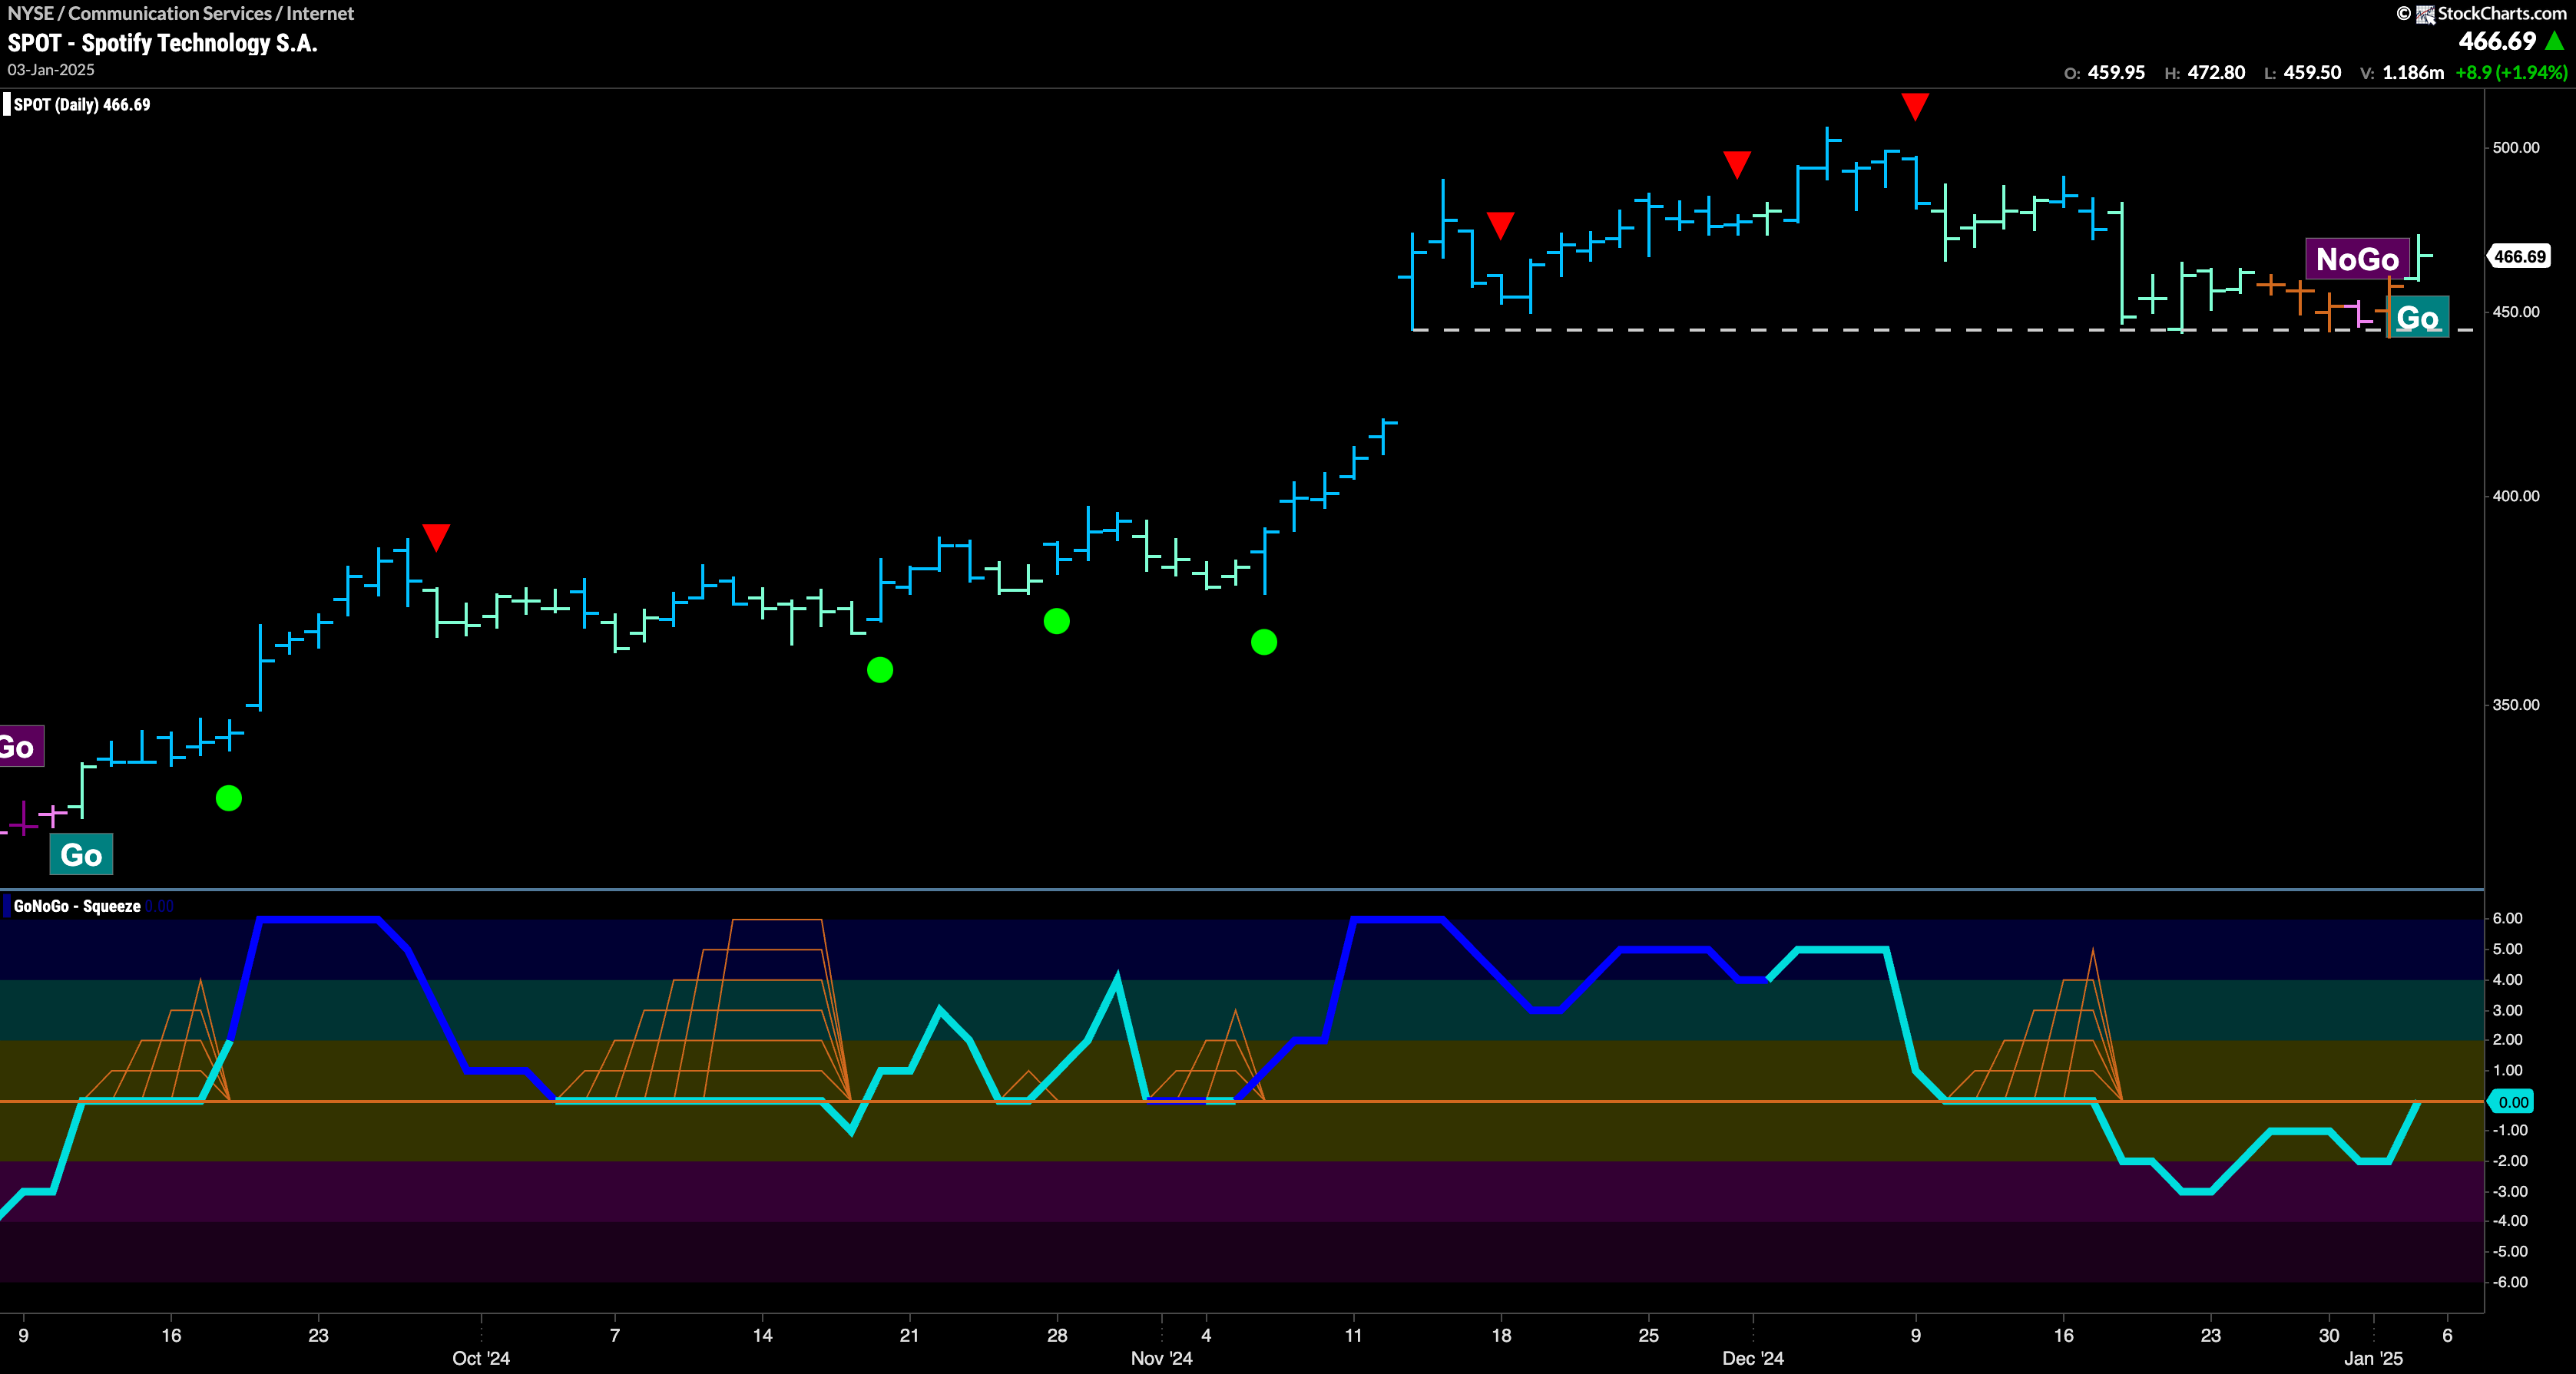Click the red triangle marker near Nov 18

tap(1500, 225)
